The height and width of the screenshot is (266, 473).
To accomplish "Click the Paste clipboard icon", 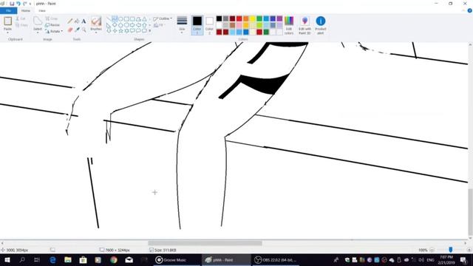I will click(x=8, y=21).
